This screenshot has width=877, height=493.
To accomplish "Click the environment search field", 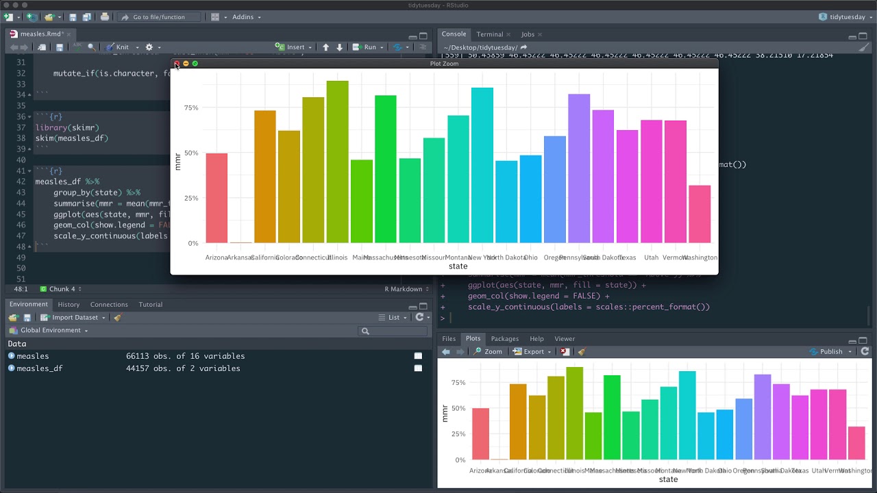I will 394,331.
